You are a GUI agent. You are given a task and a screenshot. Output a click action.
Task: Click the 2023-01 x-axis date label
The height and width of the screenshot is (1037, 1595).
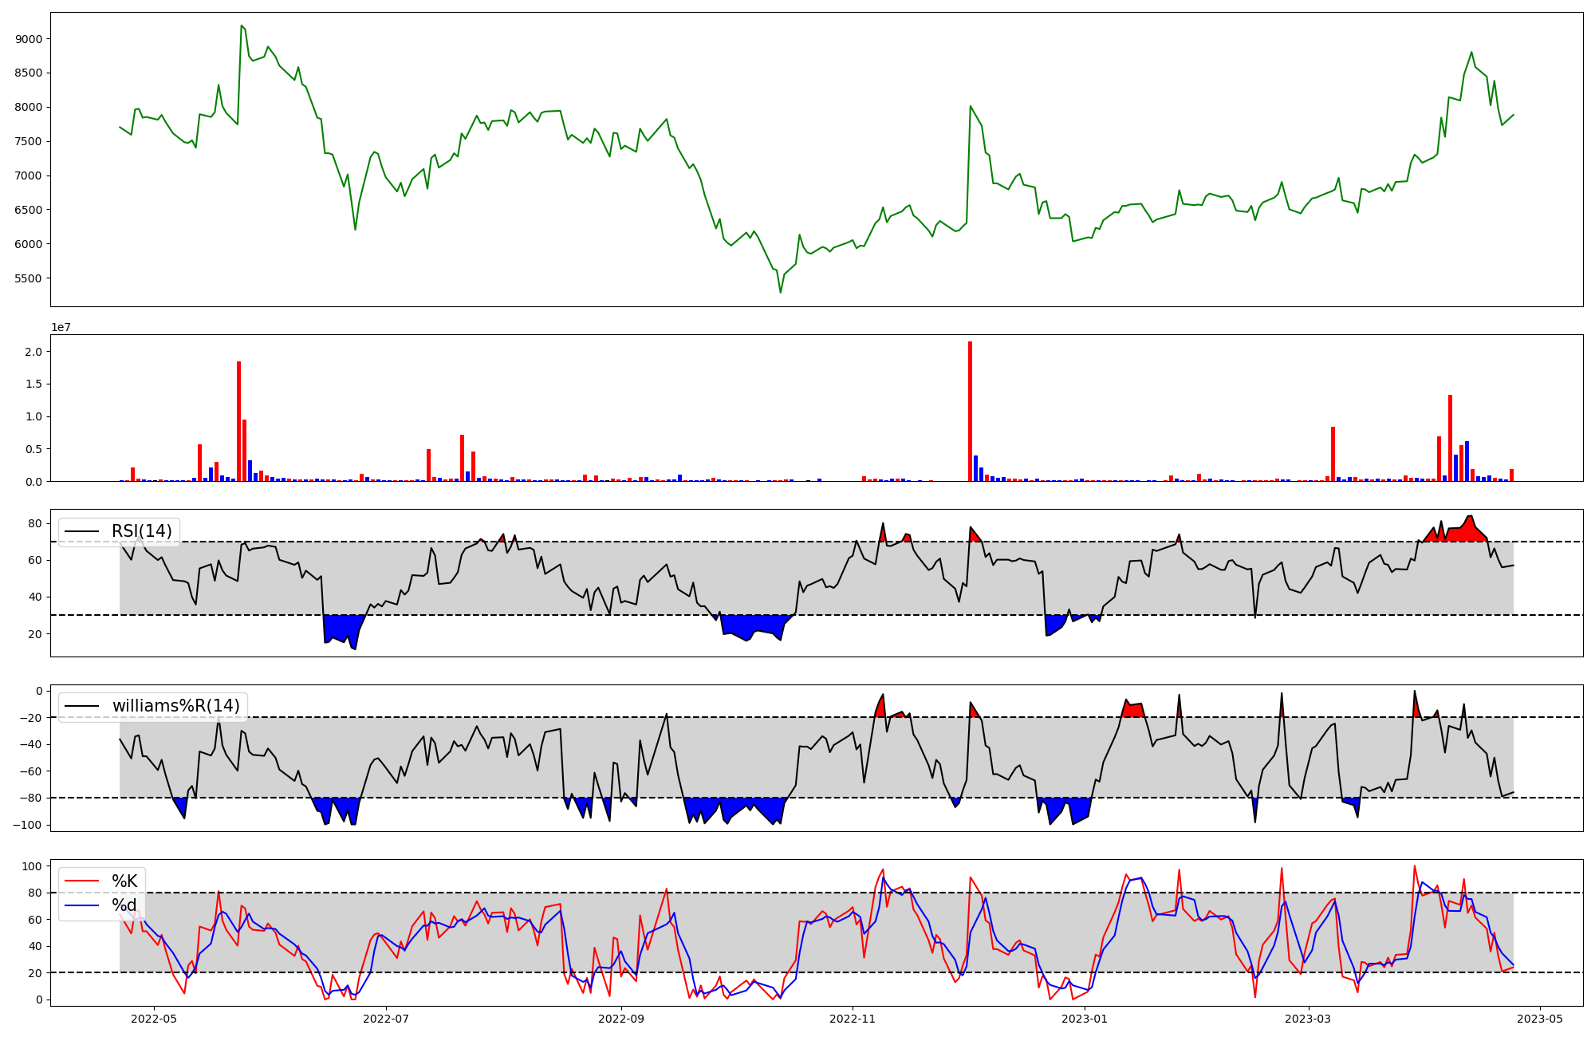point(1086,1019)
